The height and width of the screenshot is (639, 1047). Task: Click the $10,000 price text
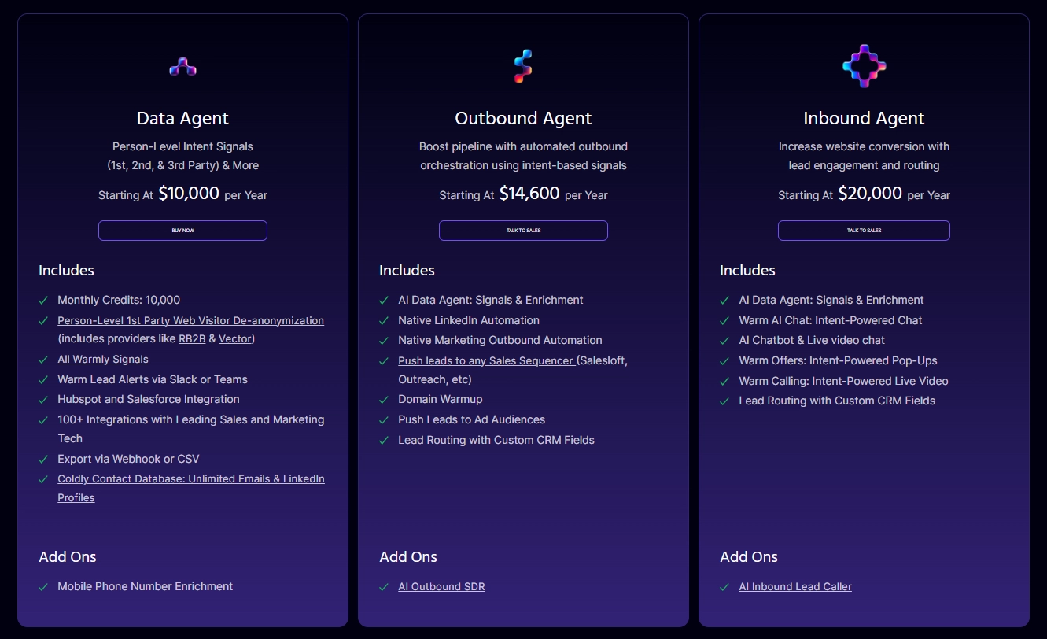[189, 194]
